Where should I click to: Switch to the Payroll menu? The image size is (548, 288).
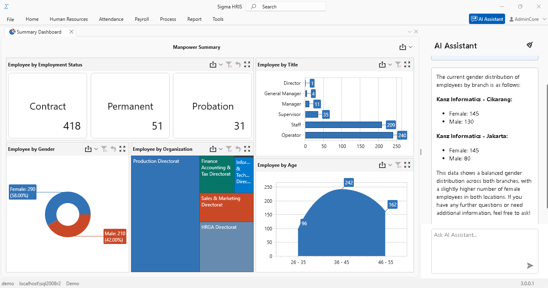click(142, 19)
